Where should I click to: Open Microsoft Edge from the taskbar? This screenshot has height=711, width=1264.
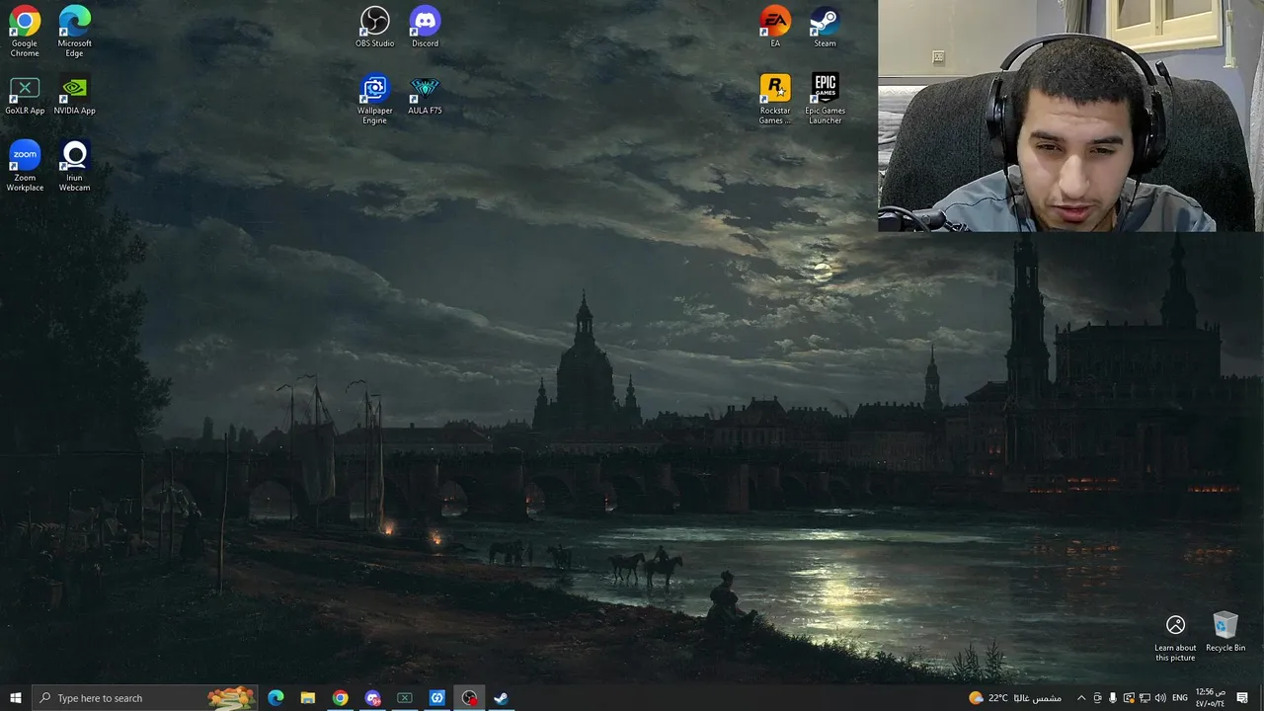pos(276,698)
